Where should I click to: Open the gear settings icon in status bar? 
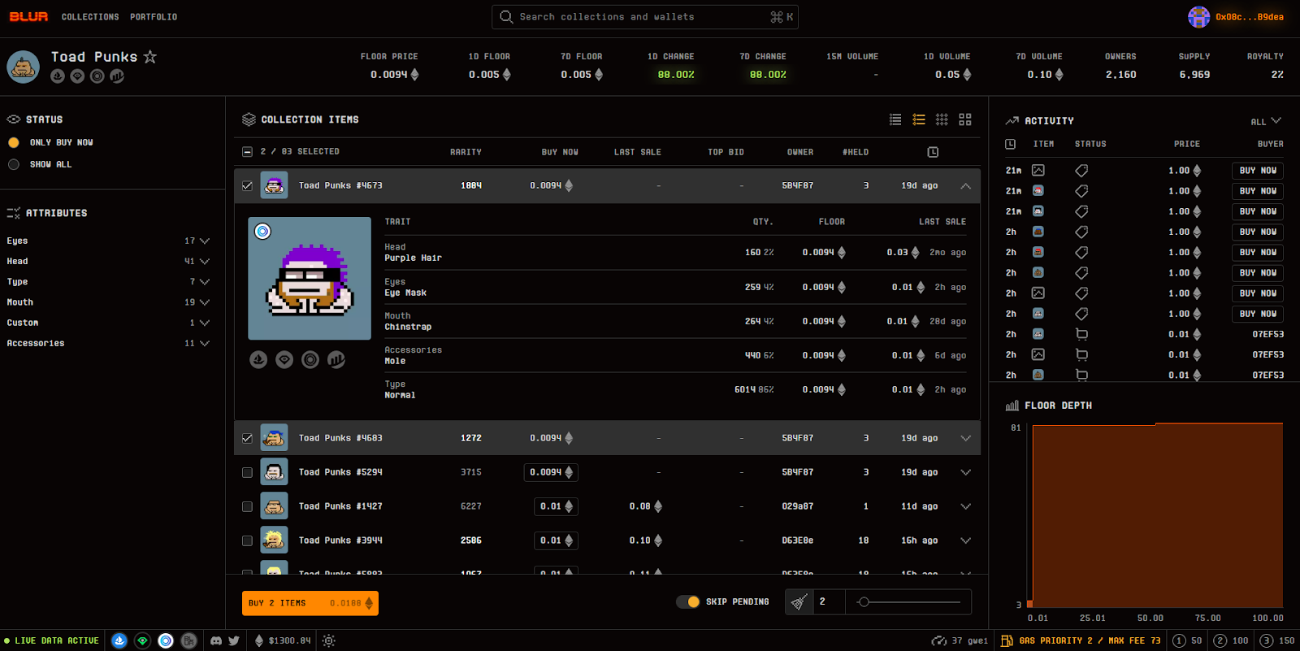point(328,640)
